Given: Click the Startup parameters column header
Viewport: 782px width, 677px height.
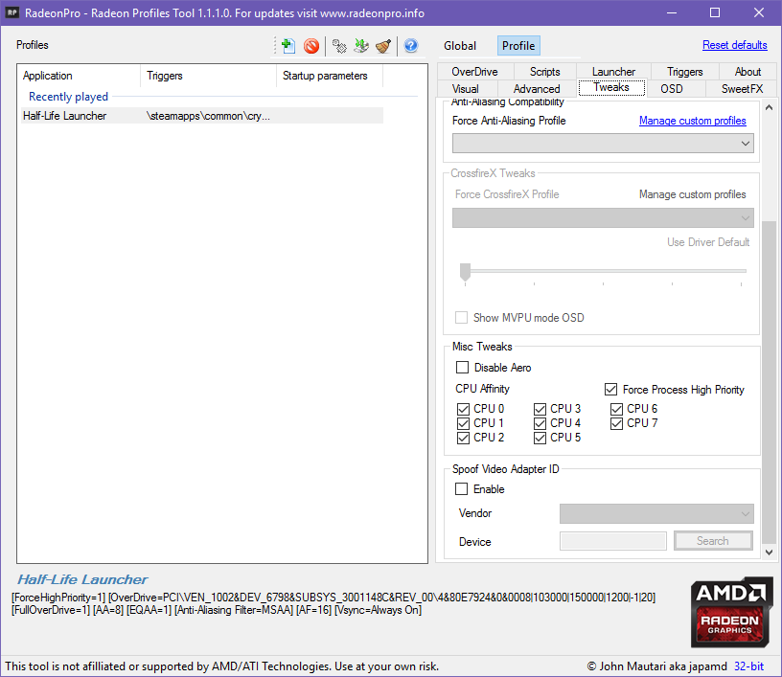Looking at the screenshot, I should click(330, 76).
